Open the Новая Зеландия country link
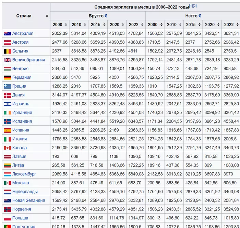This screenshot has height=228, width=240. pos(28,201)
